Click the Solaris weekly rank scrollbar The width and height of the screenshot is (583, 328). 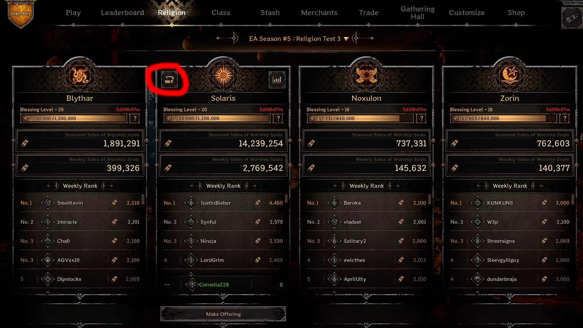286,199
